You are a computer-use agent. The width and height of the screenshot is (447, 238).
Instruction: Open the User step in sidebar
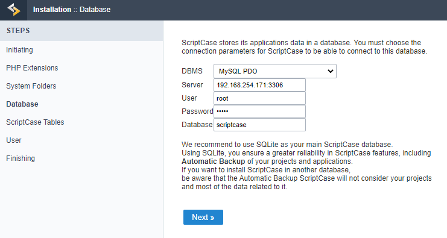(14, 140)
